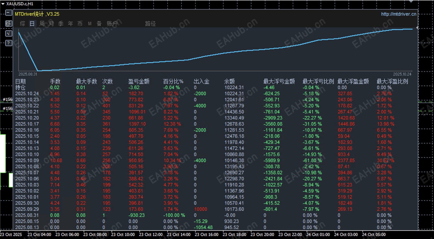Switch to the 账户 account tab
Viewport: 434px width, 239px height.
coord(112,24)
